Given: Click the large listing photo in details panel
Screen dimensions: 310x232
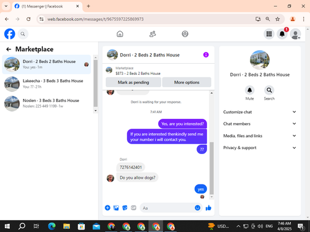Looking at the screenshot, I should pos(260,60).
